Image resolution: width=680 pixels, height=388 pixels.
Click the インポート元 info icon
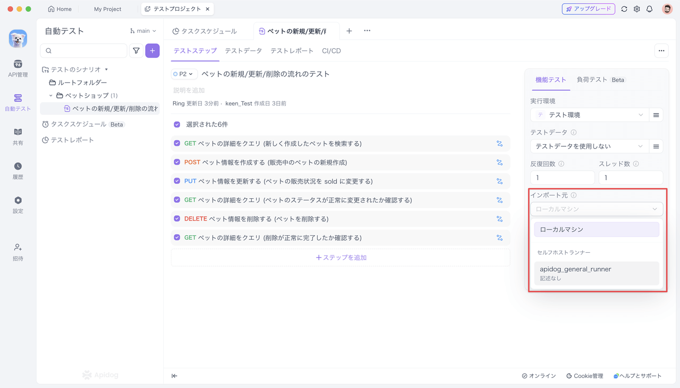click(x=574, y=195)
